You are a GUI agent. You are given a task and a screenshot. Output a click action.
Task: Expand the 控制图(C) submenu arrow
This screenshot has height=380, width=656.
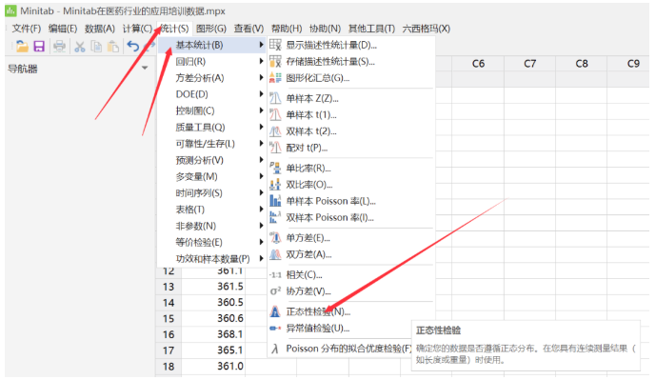click(x=262, y=110)
